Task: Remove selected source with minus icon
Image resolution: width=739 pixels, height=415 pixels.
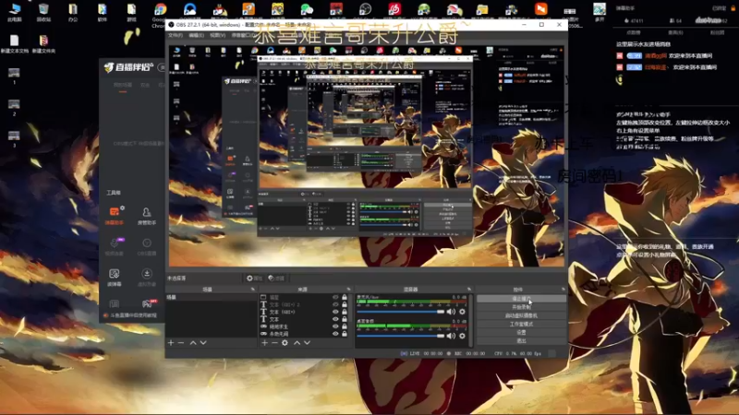Action: coord(274,342)
